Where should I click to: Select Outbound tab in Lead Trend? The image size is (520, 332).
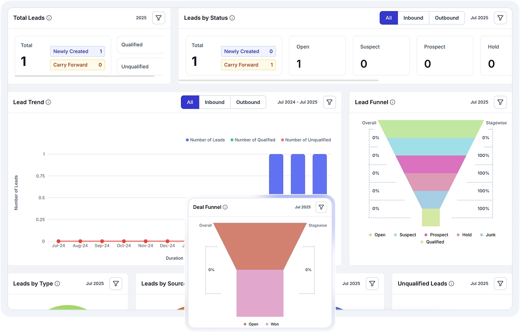tap(248, 102)
